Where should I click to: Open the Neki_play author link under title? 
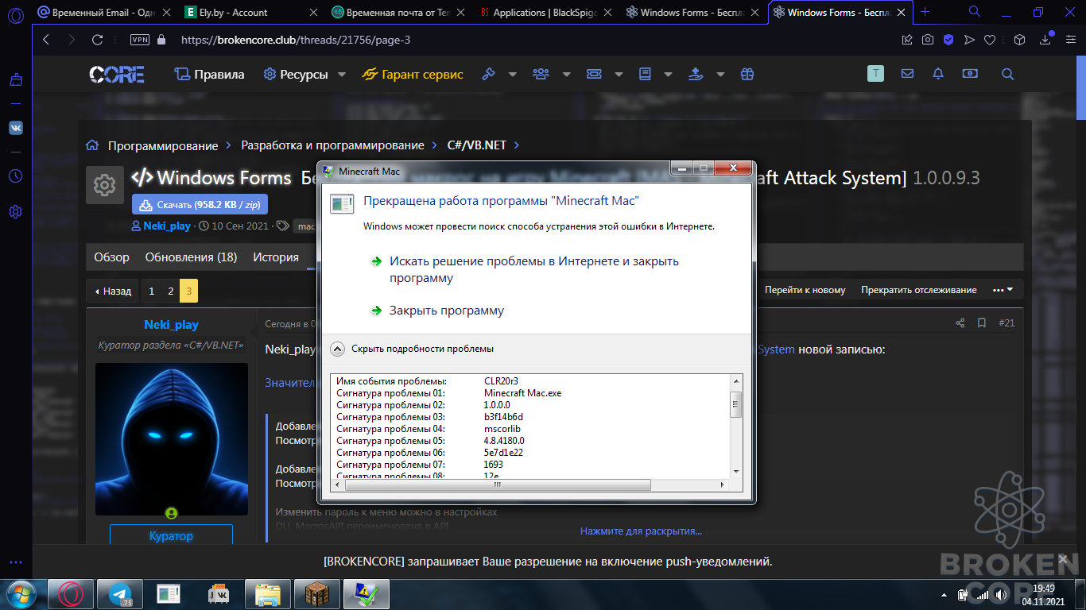click(x=167, y=226)
